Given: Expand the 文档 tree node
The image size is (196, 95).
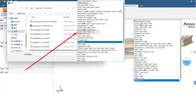Looking at the screenshot, I should 10,31.
